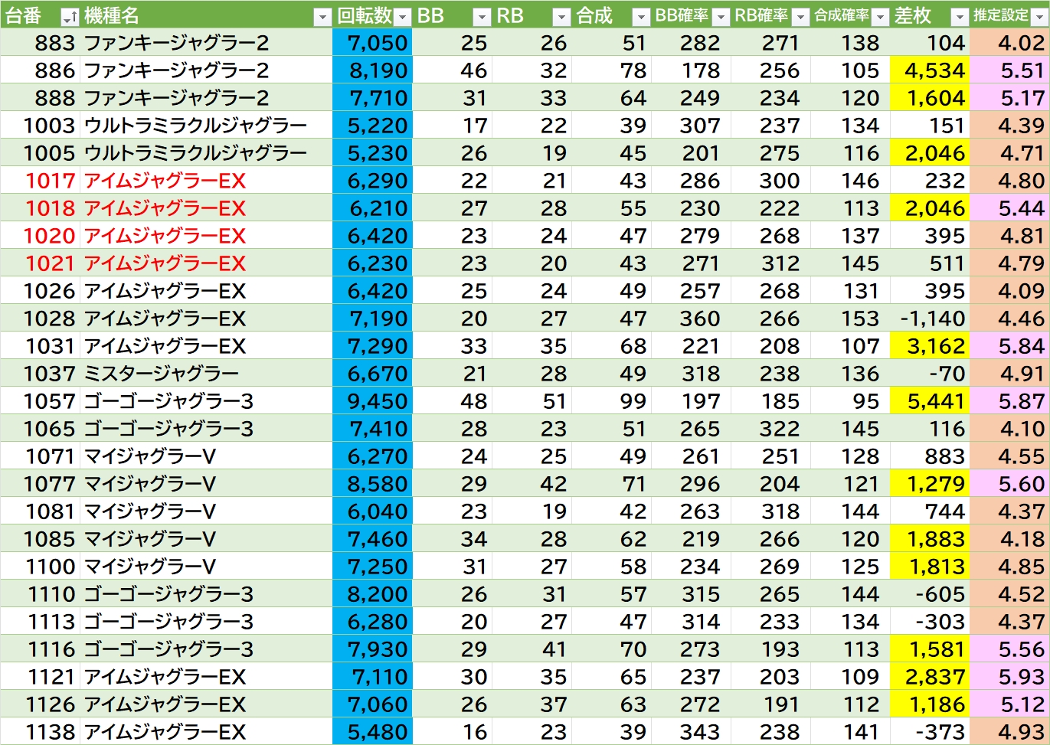Open the 合成 column filter dropdown
Image resolution: width=1050 pixels, height=745 pixels.
pos(641,17)
